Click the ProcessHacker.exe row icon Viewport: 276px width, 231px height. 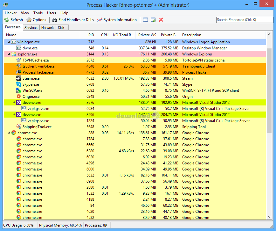coord(19,72)
